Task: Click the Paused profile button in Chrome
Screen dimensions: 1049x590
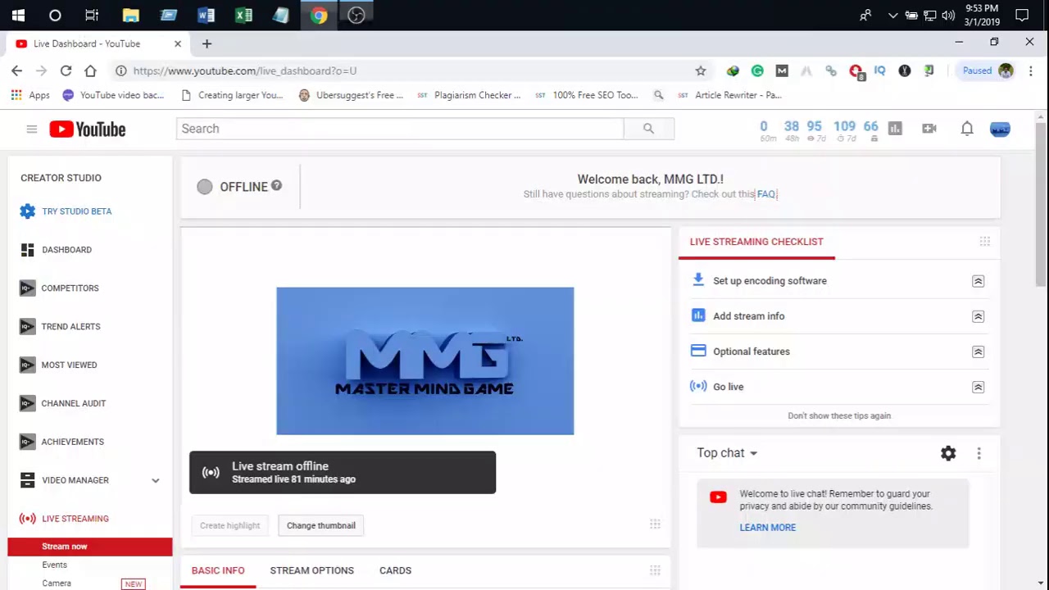Action: [987, 70]
